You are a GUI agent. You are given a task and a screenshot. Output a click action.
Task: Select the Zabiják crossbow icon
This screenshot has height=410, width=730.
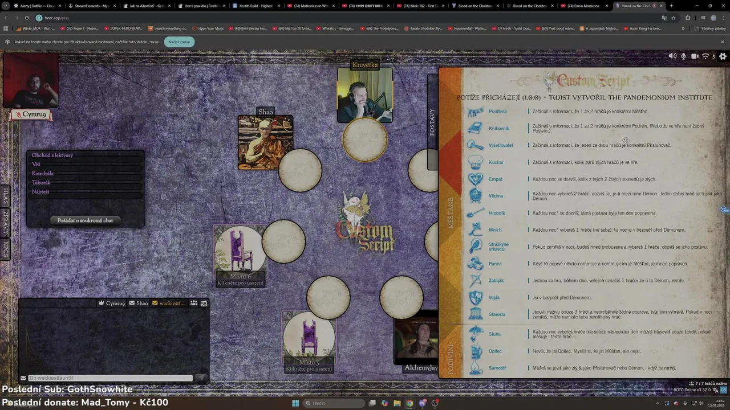click(475, 280)
